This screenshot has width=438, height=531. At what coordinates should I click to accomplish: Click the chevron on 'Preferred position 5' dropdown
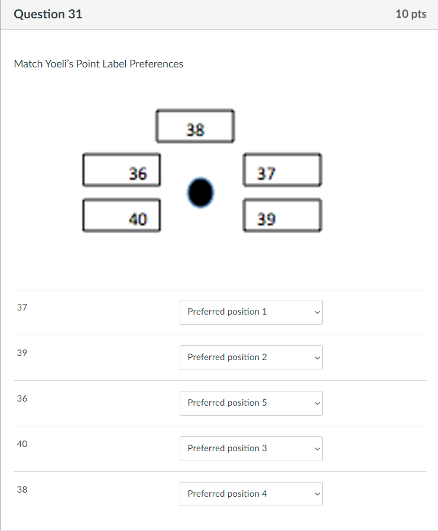[x=317, y=403]
